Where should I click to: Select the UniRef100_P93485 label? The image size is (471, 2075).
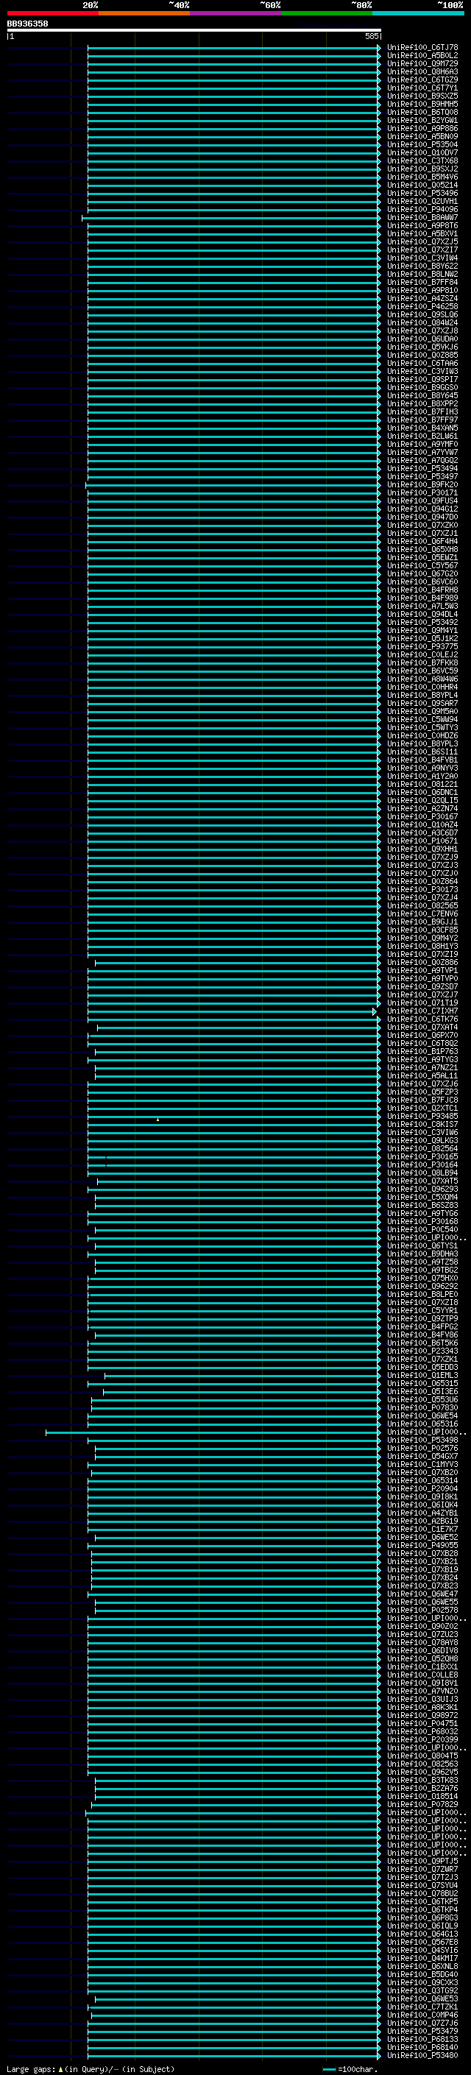pos(422,1116)
